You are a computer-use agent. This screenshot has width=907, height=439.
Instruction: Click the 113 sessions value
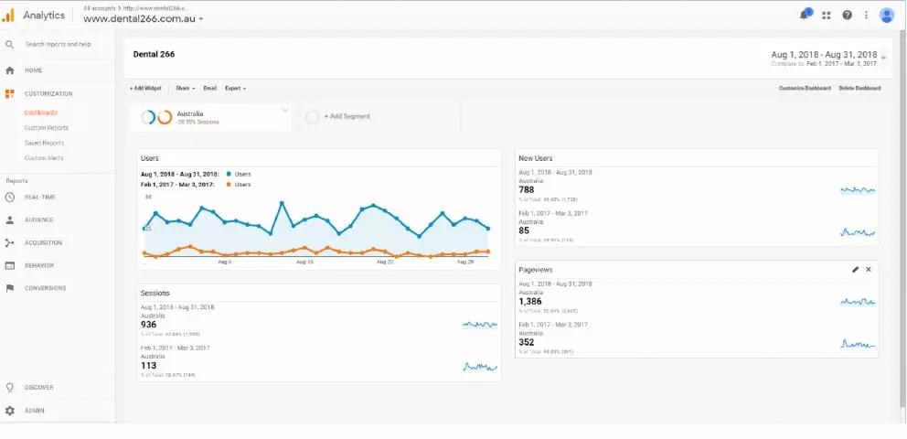[149, 366]
